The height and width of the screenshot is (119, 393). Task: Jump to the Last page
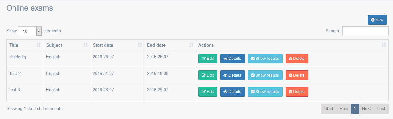[381, 109]
